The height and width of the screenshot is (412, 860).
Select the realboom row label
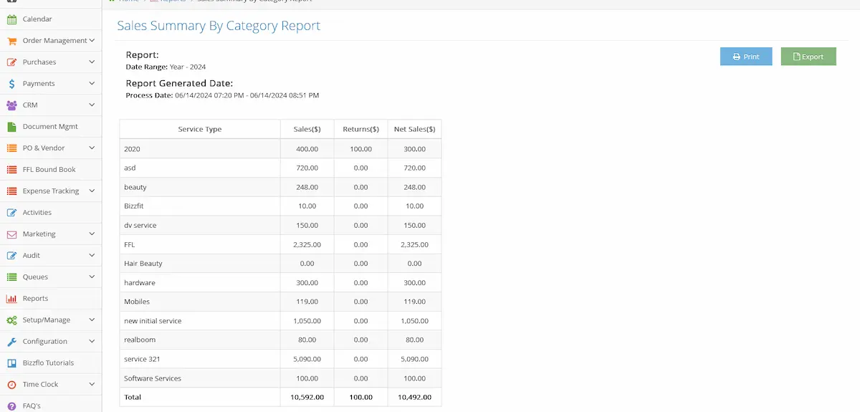tap(139, 340)
